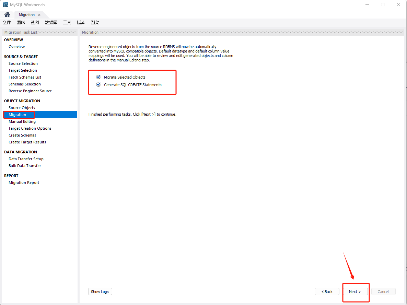The height and width of the screenshot is (305, 407).
Task: Maximize the MySQL Workbench window
Action: [383, 5]
